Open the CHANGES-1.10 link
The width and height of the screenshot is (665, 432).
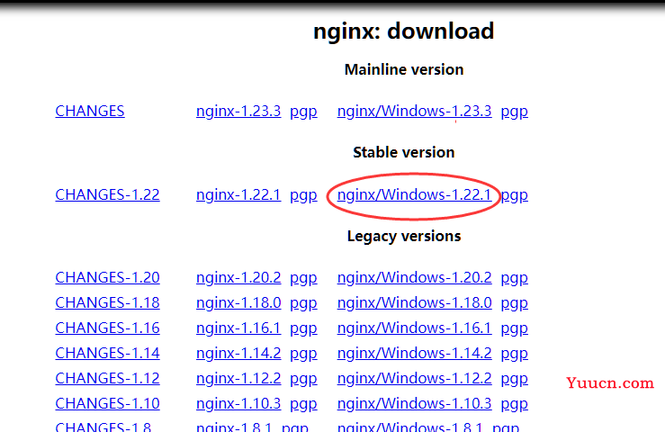(x=107, y=403)
